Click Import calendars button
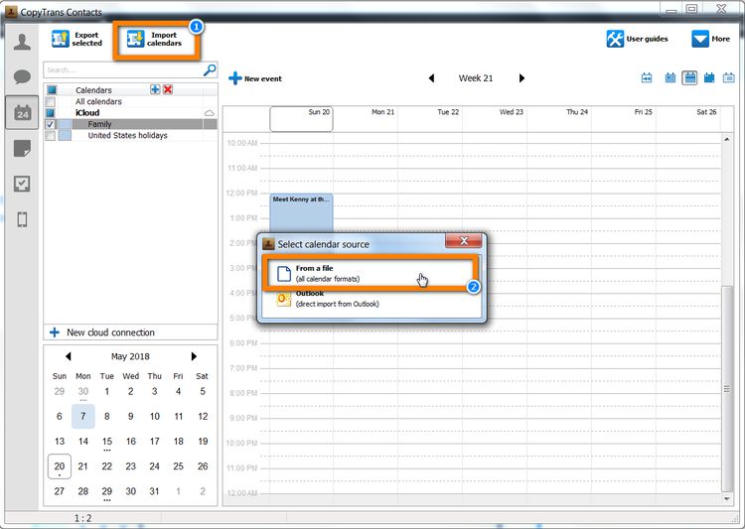Screen dimensions: 745x529 tap(154, 39)
